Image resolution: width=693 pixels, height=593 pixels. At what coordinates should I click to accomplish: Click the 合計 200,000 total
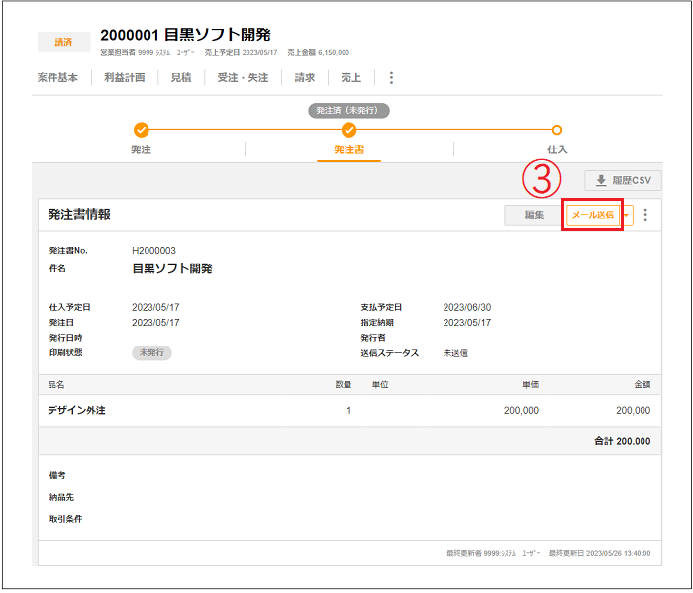[622, 441]
